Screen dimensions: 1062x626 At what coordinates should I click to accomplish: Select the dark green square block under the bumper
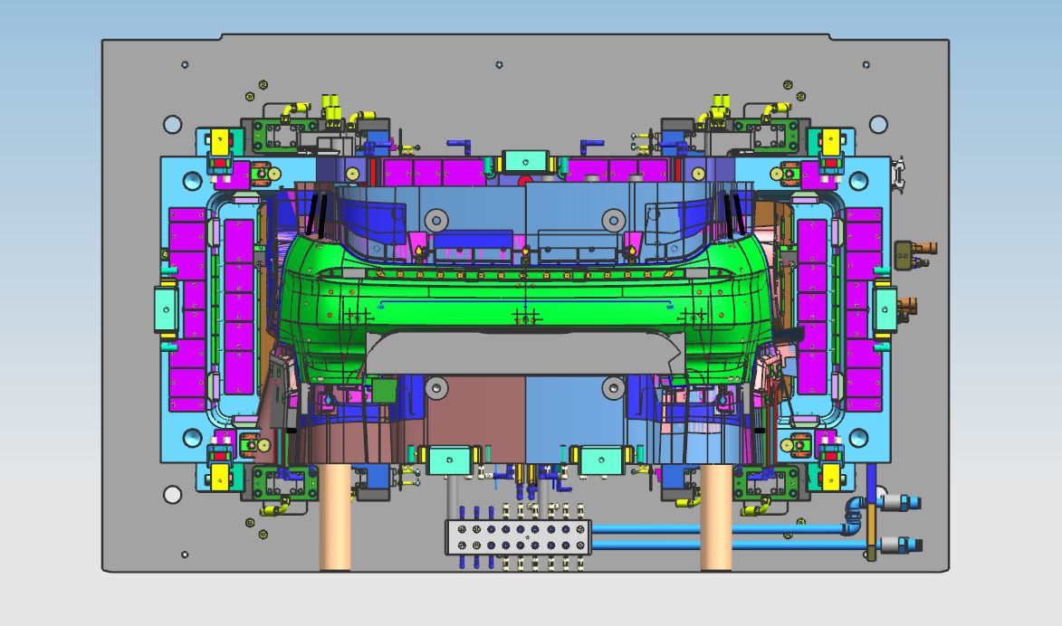click(385, 390)
